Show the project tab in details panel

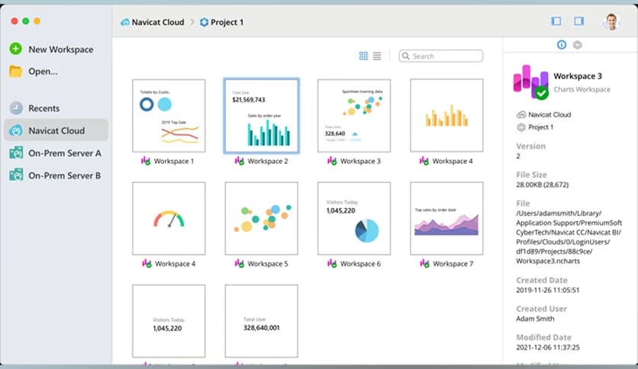pyautogui.click(x=578, y=45)
